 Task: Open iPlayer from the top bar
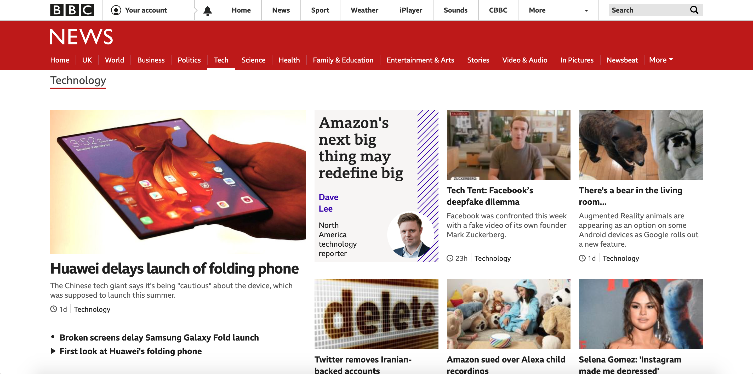coord(411,10)
